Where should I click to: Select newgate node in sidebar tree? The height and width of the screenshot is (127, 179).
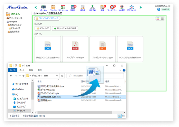[12, 22]
